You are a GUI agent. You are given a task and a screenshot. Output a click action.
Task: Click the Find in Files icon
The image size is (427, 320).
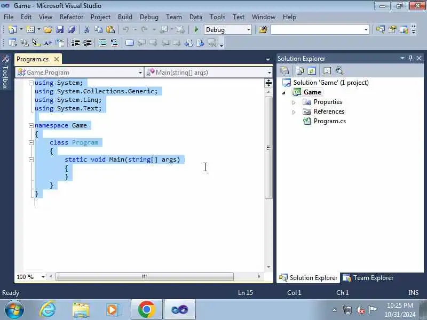pos(263,29)
